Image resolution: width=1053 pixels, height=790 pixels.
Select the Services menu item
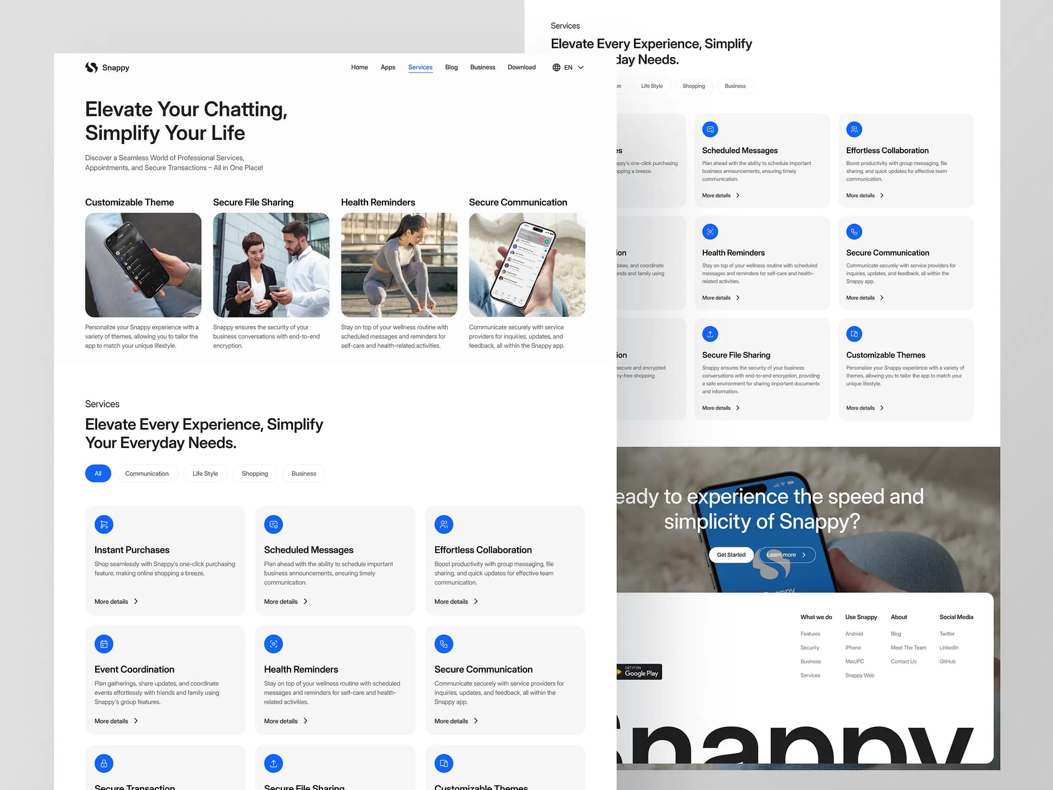(x=420, y=67)
